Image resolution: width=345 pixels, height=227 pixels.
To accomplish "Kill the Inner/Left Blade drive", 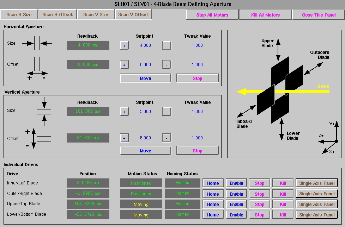I will point(283,183).
